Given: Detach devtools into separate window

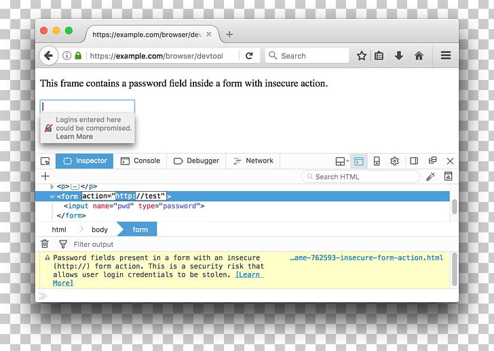Looking at the screenshot, I should 432,161.
